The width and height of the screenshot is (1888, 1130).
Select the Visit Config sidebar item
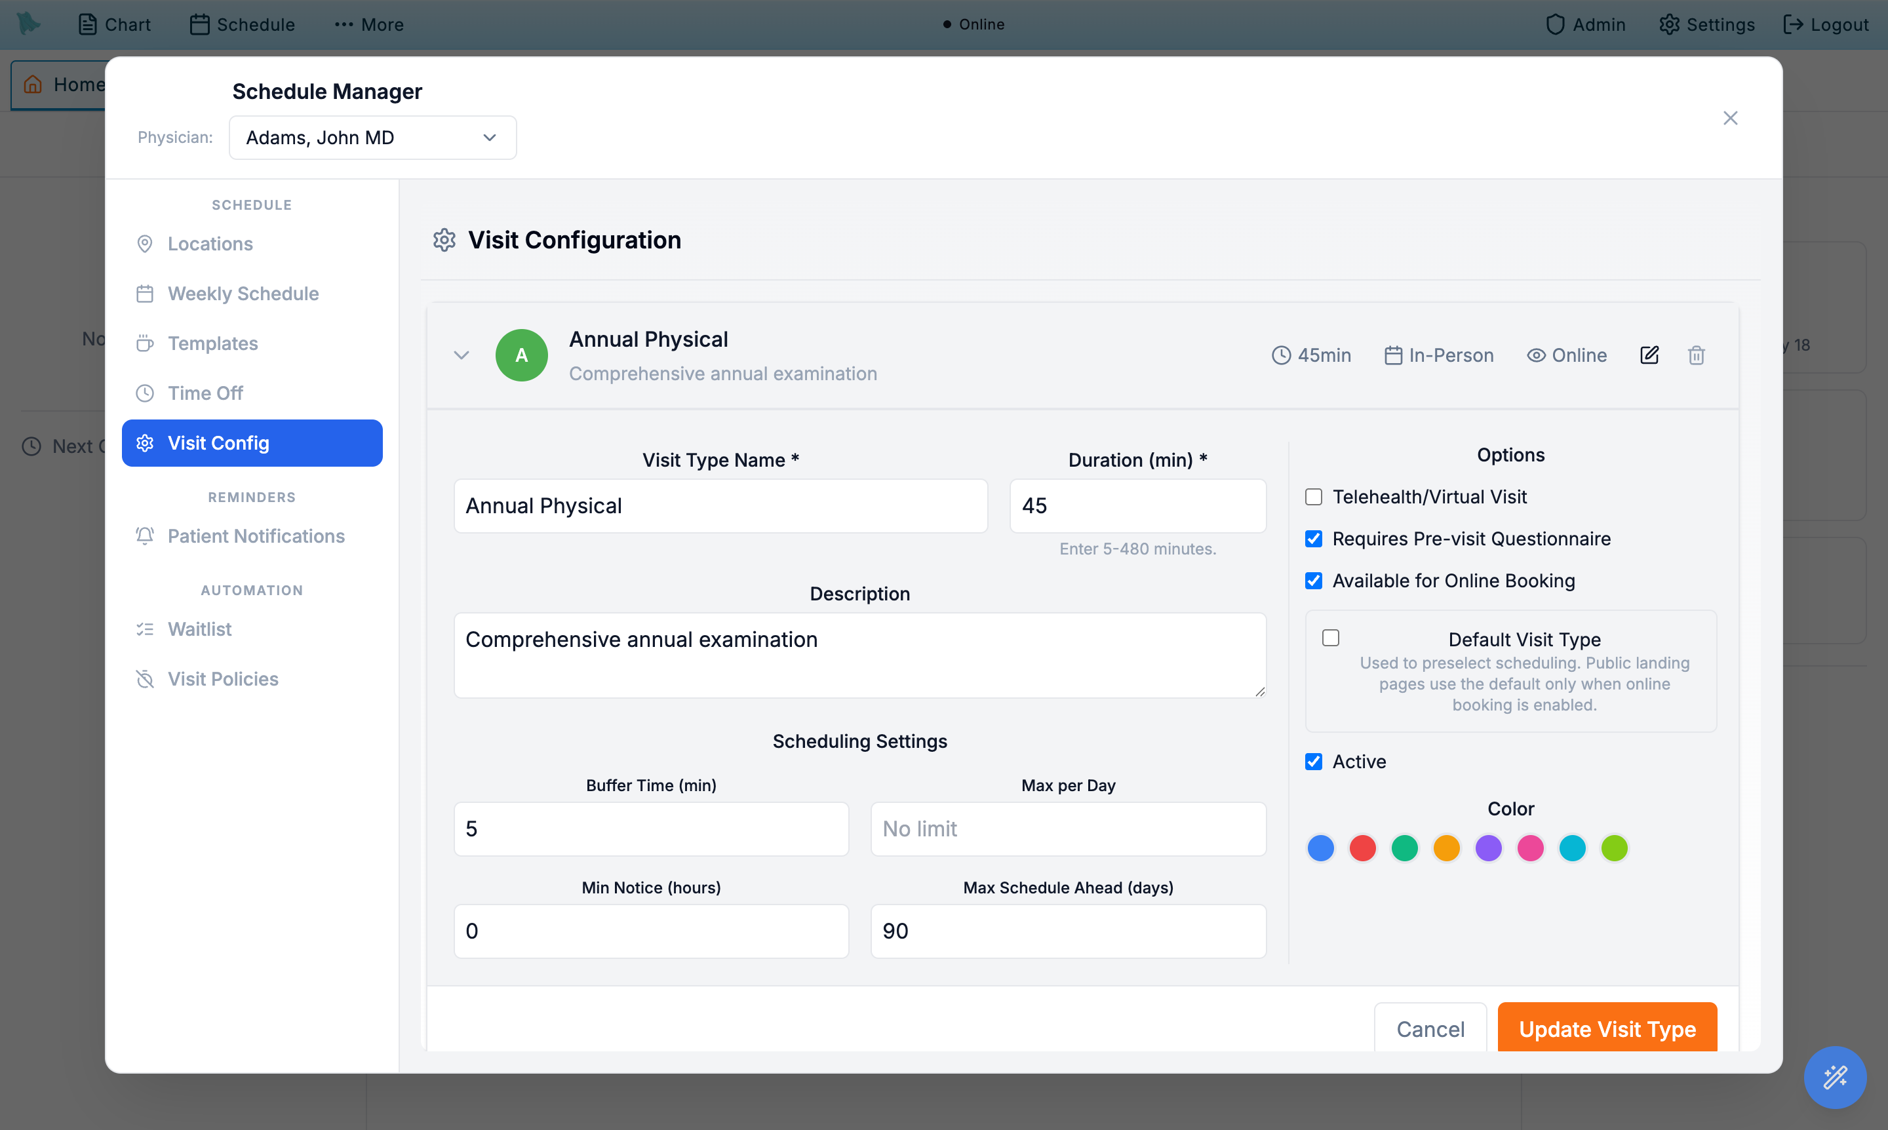252,443
